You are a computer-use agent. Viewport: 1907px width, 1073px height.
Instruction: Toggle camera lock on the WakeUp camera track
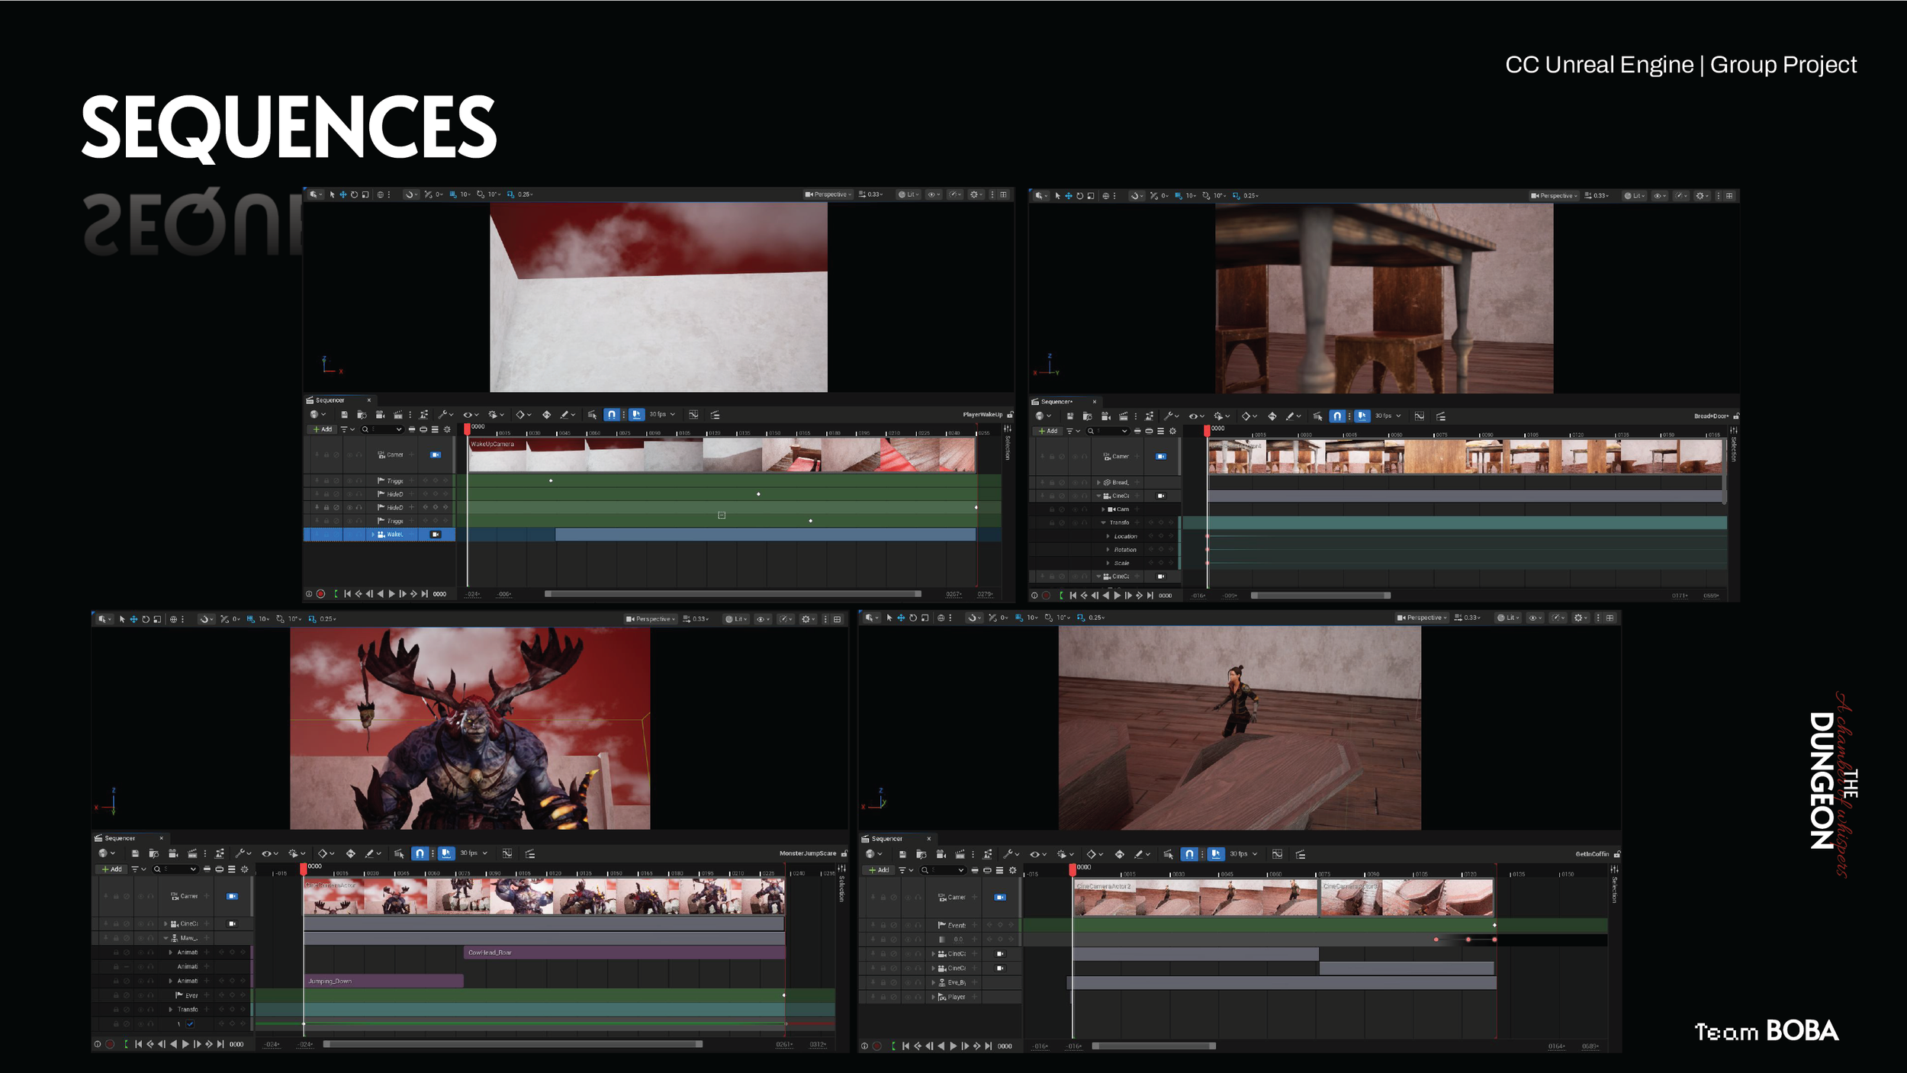[x=436, y=535]
